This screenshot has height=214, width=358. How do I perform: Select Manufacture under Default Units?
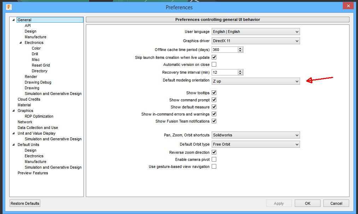[x=35, y=162]
